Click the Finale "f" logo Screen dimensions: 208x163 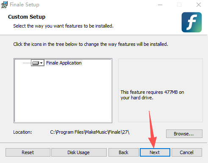pos(191,22)
